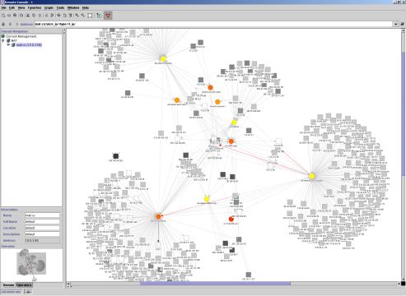
Task: Click the Domain Management root tree item
Action: tap(21, 36)
